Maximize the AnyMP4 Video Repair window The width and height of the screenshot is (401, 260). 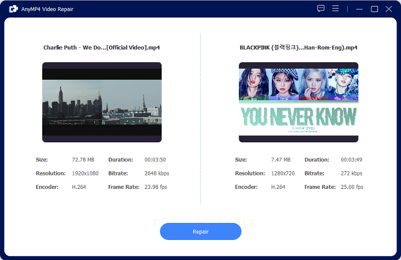coord(374,9)
